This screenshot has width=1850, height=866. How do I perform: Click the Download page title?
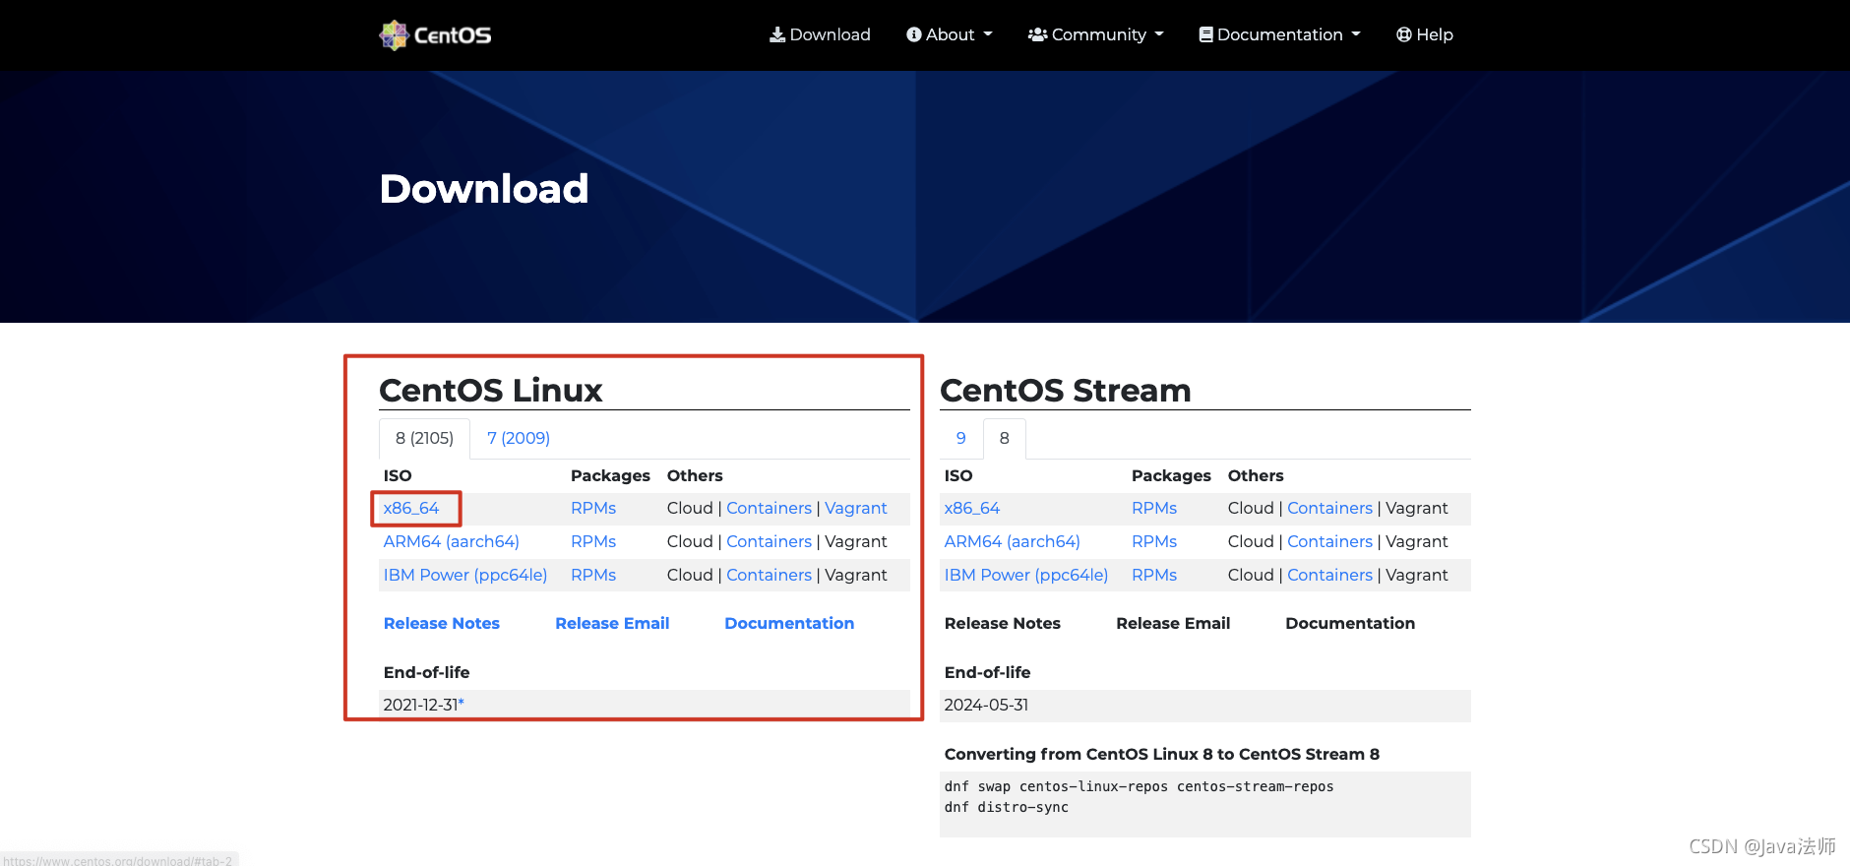pos(484,188)
